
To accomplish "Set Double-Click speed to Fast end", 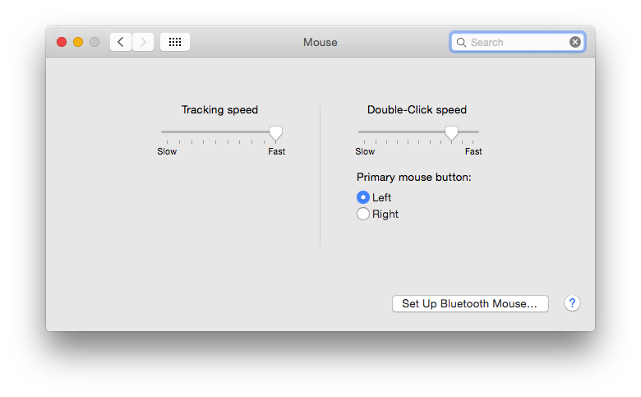I will click(477, 132).
